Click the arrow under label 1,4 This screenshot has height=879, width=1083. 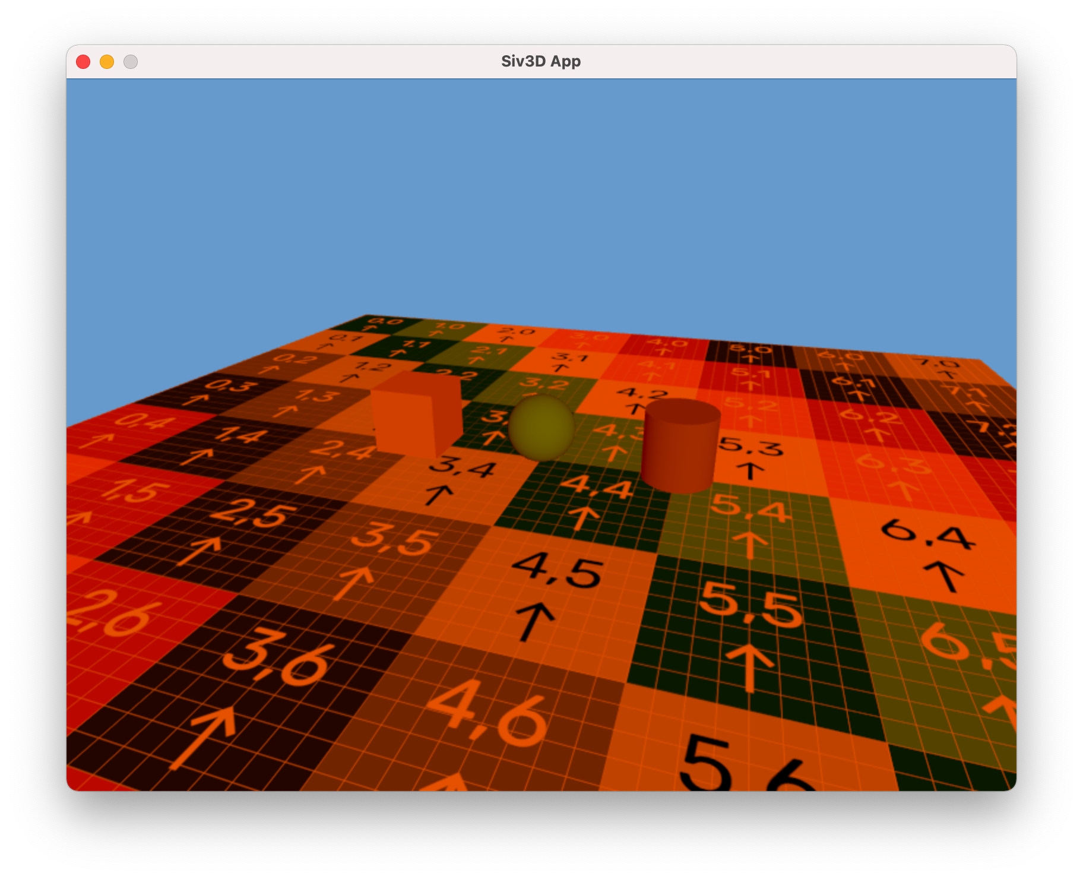tap(197, 456)
